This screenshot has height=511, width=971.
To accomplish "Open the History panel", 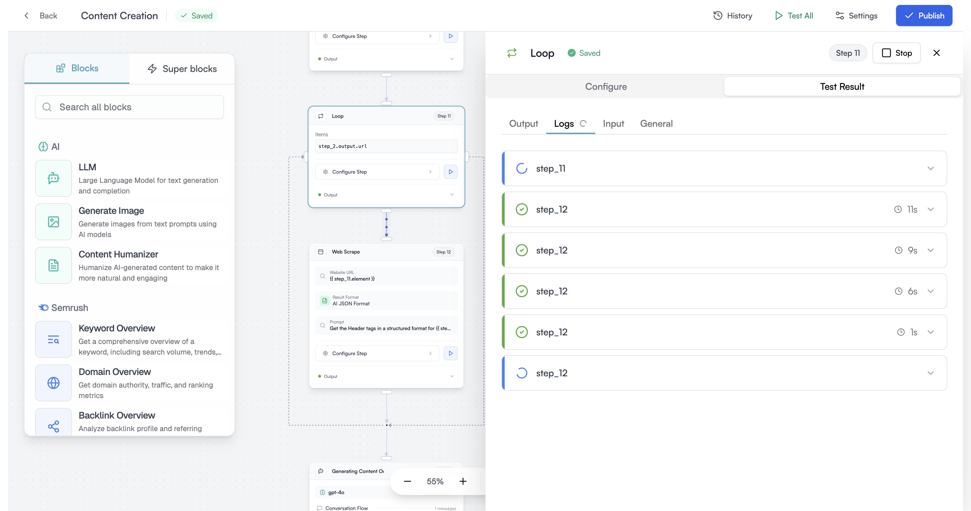I will 733,16.
